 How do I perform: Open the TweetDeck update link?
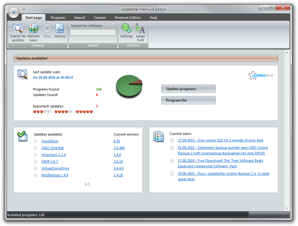[x=50, y=141]
